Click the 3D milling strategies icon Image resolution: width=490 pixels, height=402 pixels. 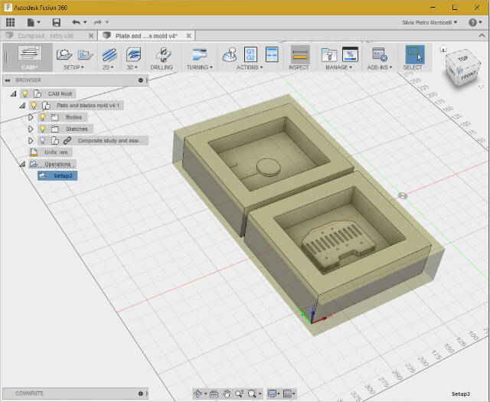134,54
